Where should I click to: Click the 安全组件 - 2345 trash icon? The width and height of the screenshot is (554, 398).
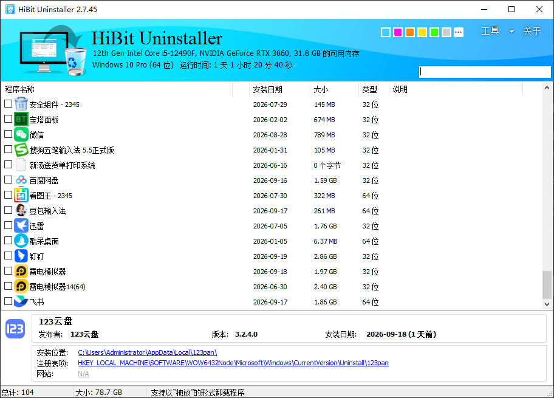(21, 105)
